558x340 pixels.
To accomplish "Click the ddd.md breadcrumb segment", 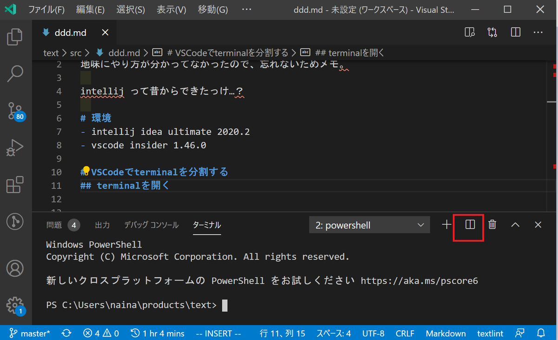I will coord(118,53).
